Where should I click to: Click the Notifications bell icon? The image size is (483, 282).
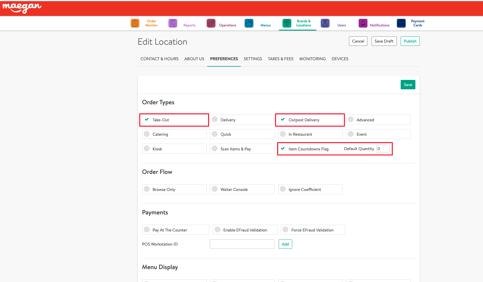[363, 23]
